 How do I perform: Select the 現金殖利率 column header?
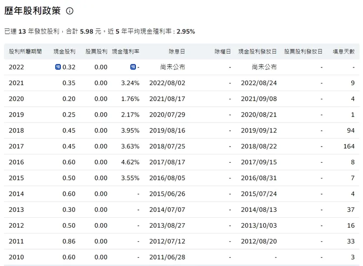coord(126,51)
